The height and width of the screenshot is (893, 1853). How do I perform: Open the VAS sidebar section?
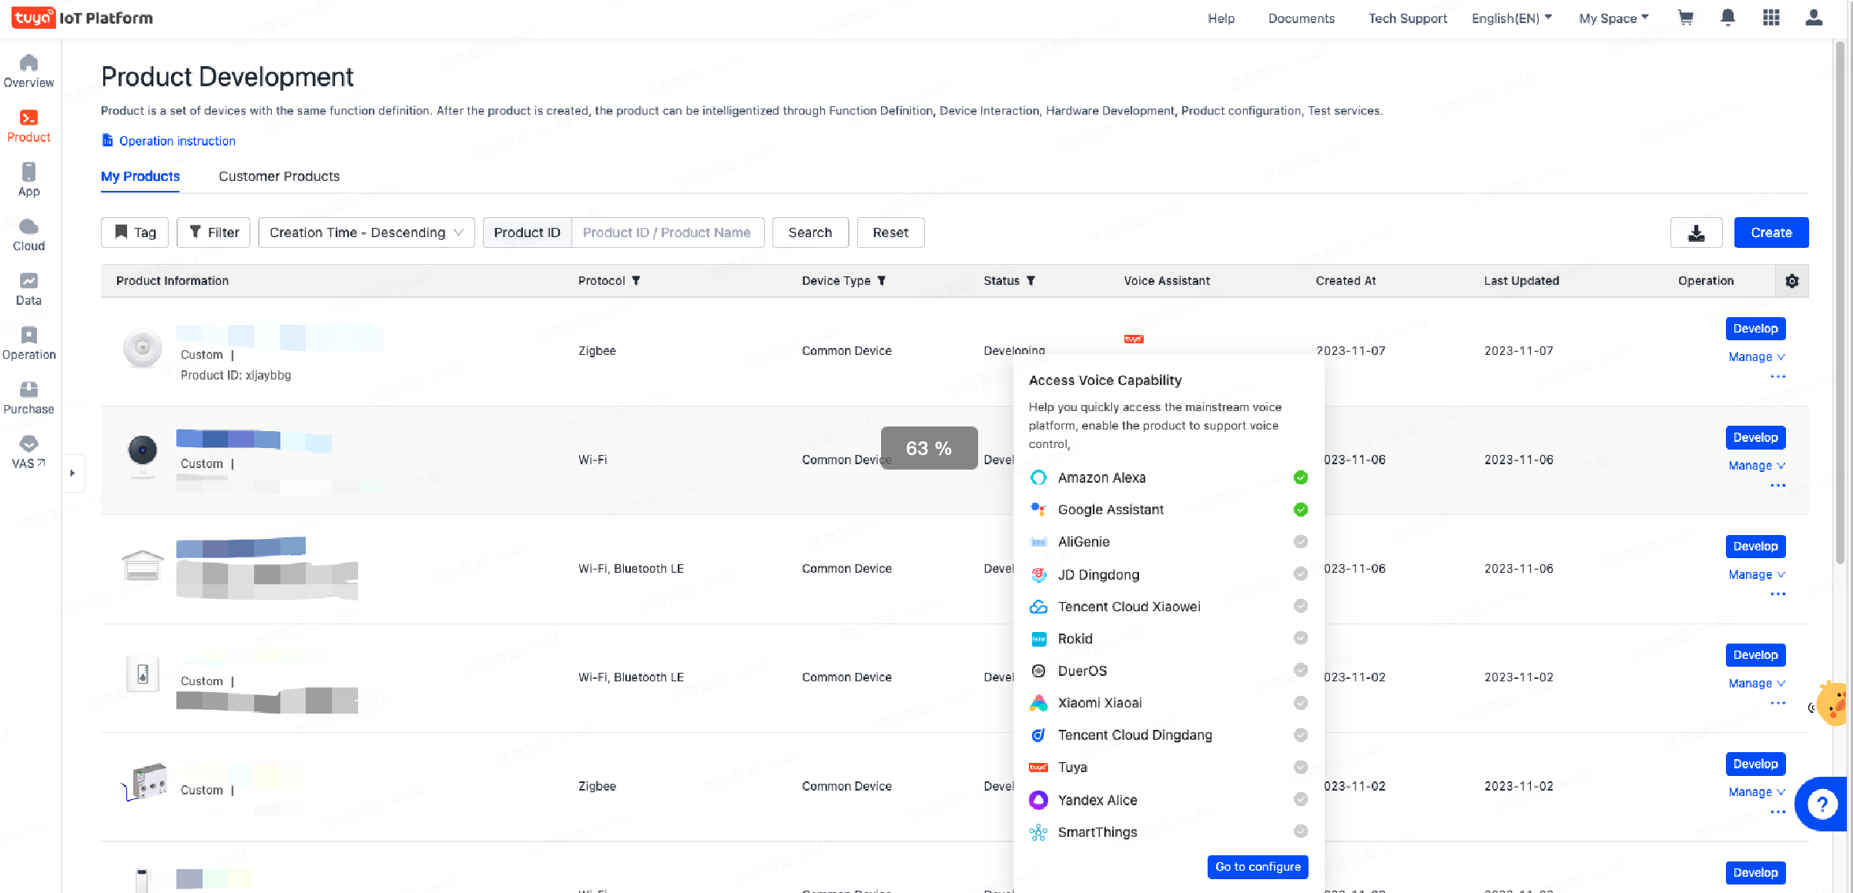point(28,452)
